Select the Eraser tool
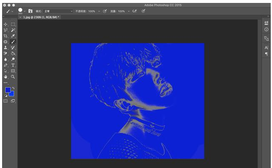The image size is (272, 168). (5, 54)
